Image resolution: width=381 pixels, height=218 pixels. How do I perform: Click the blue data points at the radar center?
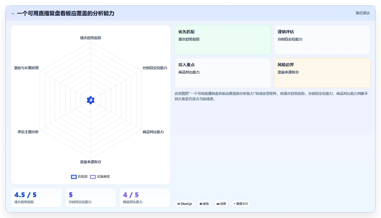(x=91, y=100)
